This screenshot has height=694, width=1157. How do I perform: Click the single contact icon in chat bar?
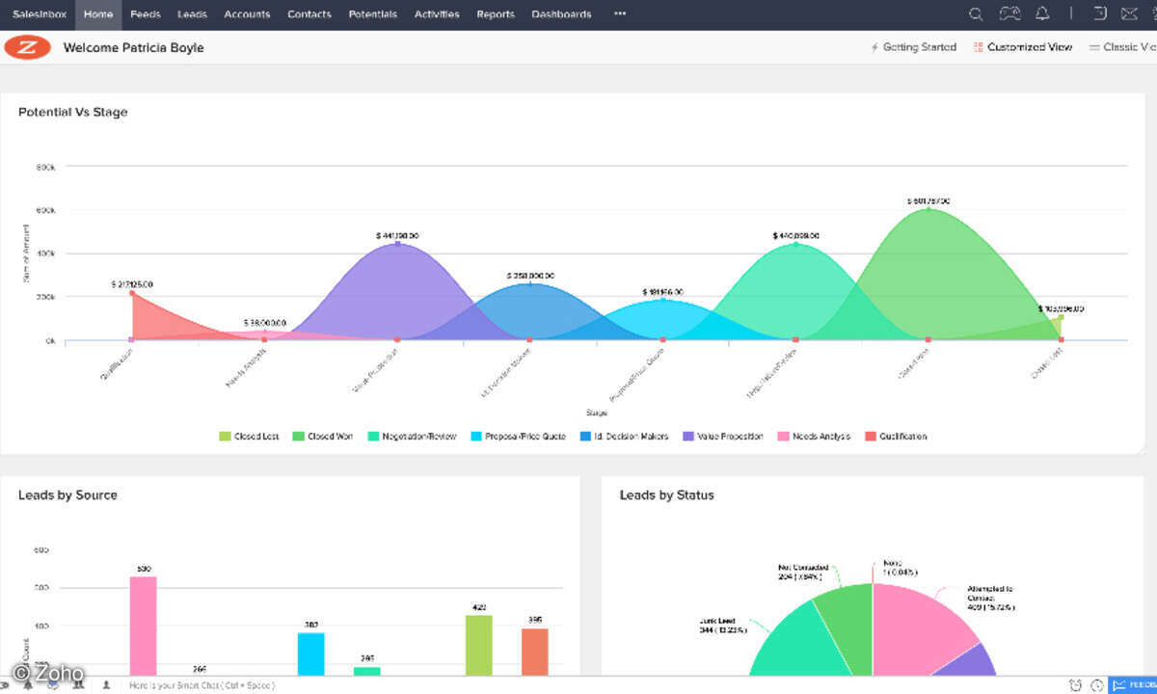(105, 685)
